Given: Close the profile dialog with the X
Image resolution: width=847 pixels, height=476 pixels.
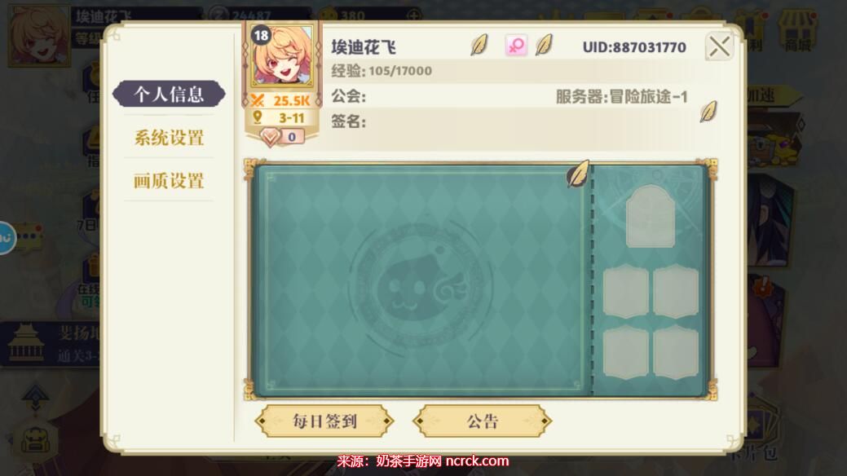Looking at the screenshot, I should click(x=719, y=46).
